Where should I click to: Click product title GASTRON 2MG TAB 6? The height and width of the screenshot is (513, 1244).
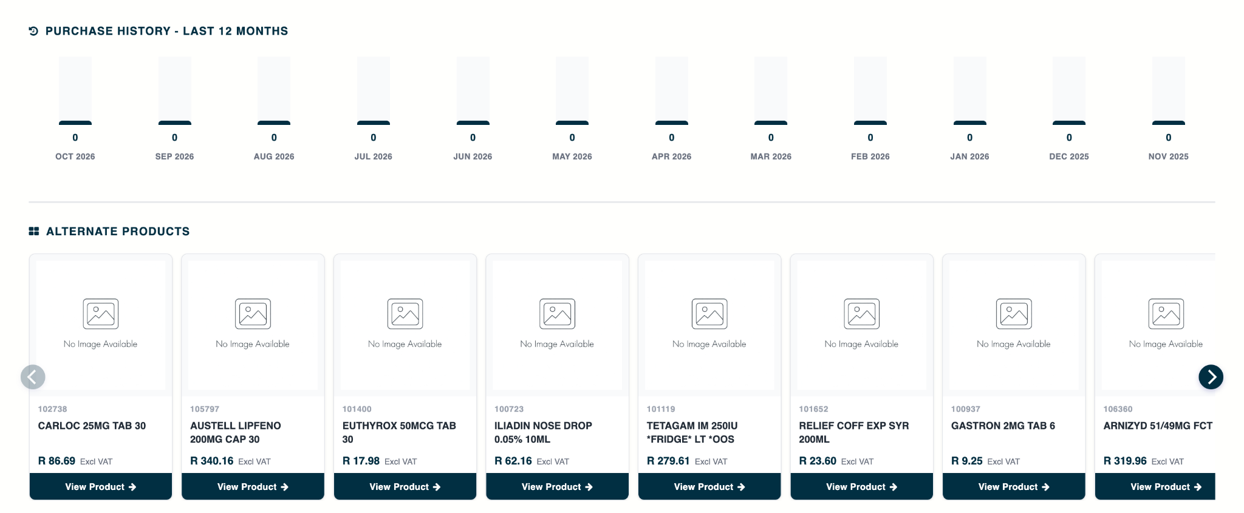point(1003,426)
